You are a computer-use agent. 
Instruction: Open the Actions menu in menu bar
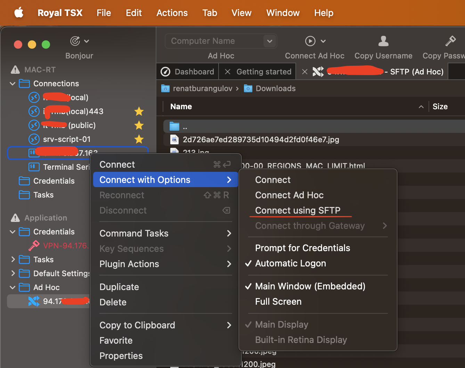point(172,13)
